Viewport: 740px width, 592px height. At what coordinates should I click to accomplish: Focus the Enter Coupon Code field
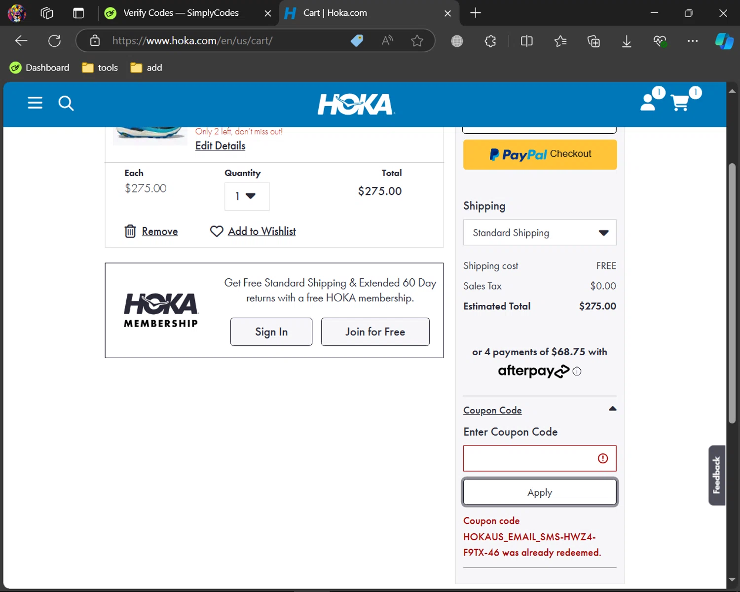(x=540, y=458)
